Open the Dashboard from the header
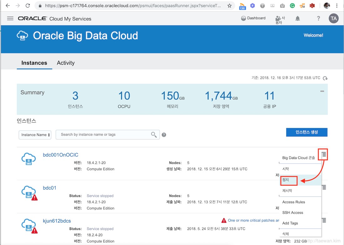The height and width of the screenshot is (245, 344). (x=253, y=18)
